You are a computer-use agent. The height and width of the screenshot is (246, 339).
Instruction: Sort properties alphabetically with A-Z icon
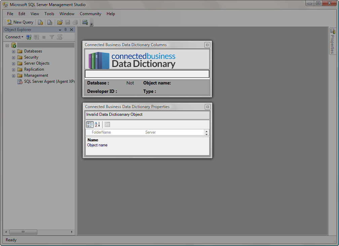pos(98,124)
